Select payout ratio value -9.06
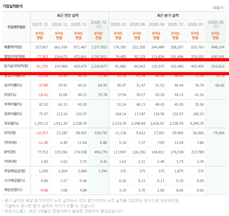Screen dimensions: 229x216 pyautogui.click(x=44, y=190)
